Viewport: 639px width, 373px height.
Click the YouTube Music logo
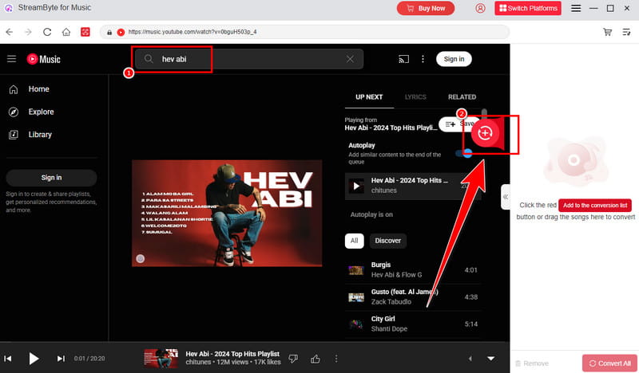point(44,60)
